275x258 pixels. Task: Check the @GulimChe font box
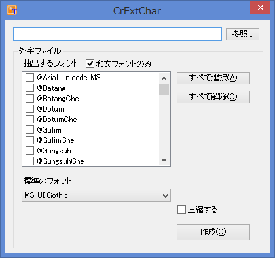[30, 140]
